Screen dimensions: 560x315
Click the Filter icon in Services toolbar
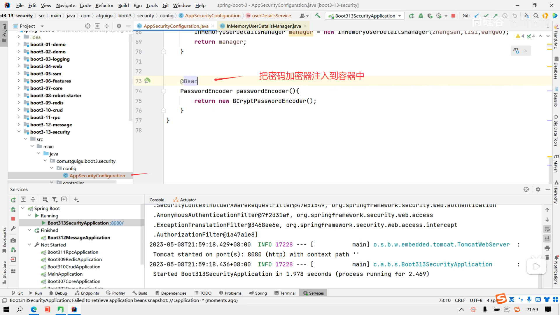pos(54,199)
